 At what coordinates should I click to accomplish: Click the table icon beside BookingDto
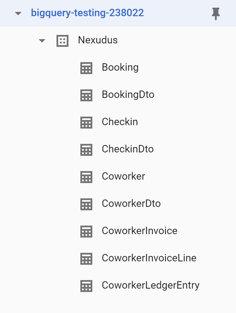coord(86,95)
